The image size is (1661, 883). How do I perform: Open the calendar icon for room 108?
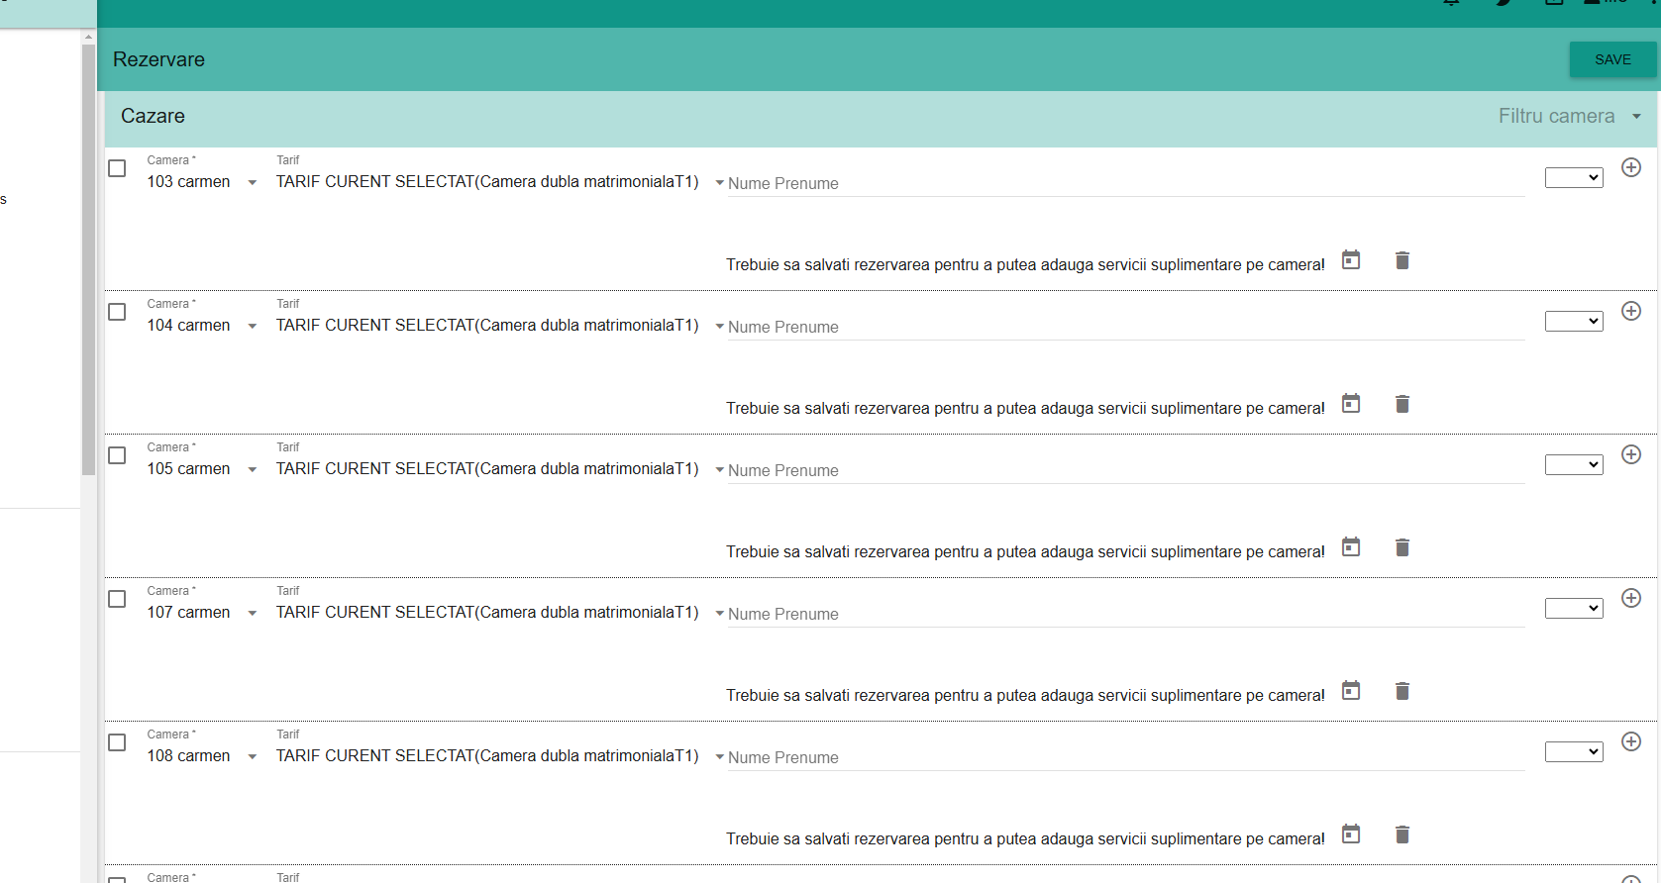click(1351, 834)
